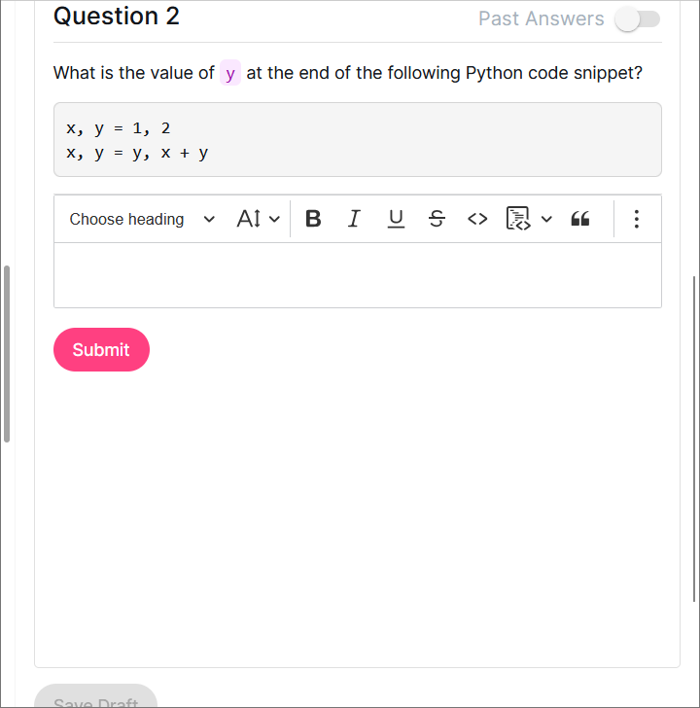Open the font size dropdown

point(258,219)
